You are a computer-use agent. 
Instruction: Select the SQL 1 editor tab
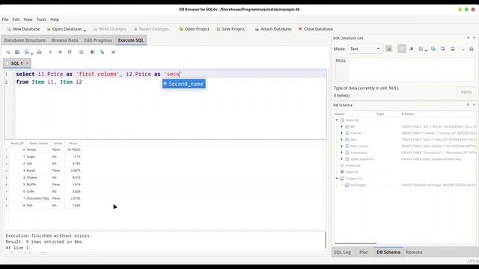coord(16,63)
